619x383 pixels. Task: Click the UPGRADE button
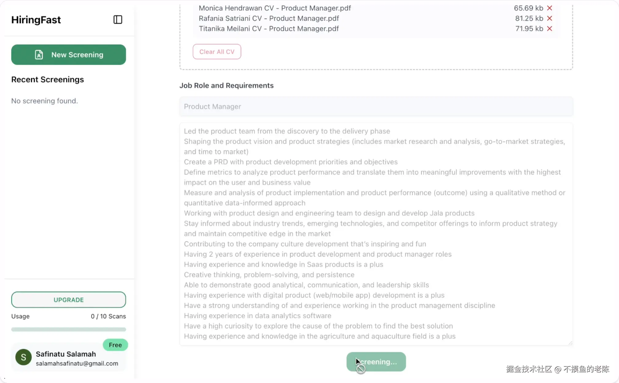(x=69, y=300)
